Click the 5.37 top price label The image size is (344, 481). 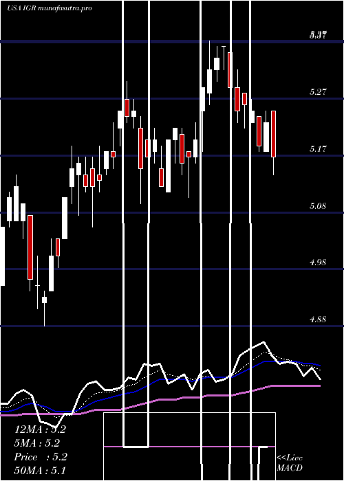[x=318, y=34]
